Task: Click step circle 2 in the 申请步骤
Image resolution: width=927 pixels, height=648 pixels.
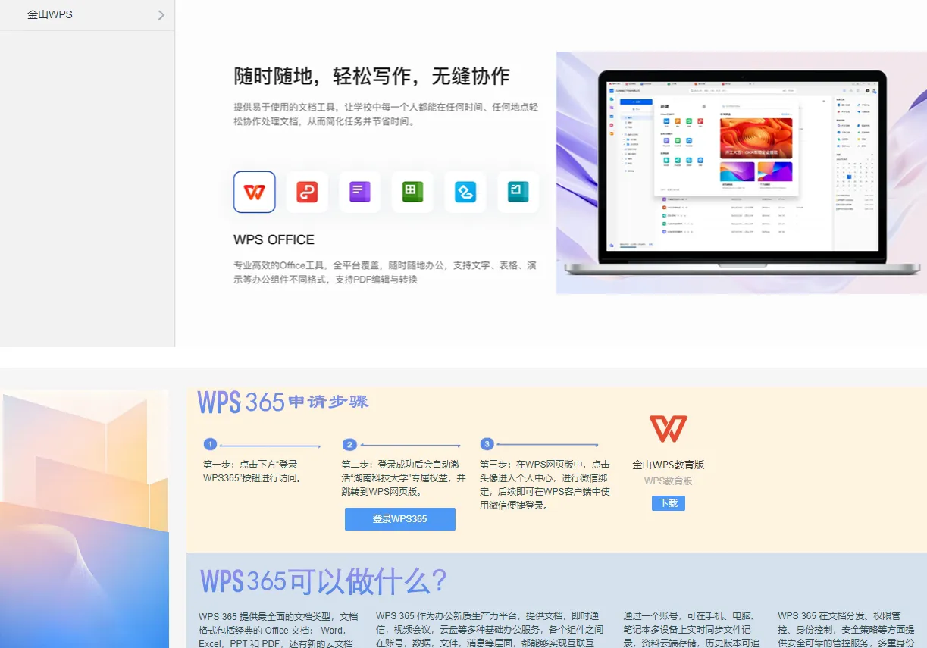Action: pyautogui.click(x=349, y=444)
